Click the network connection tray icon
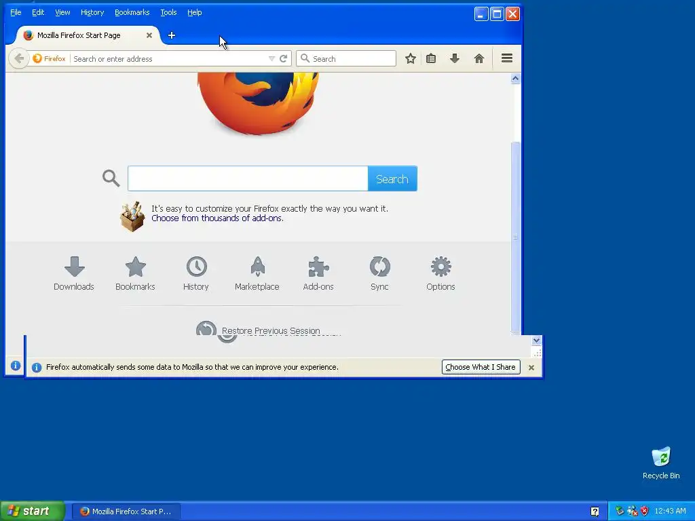This screenshot has width=695, height=521. tap(632, 511)
